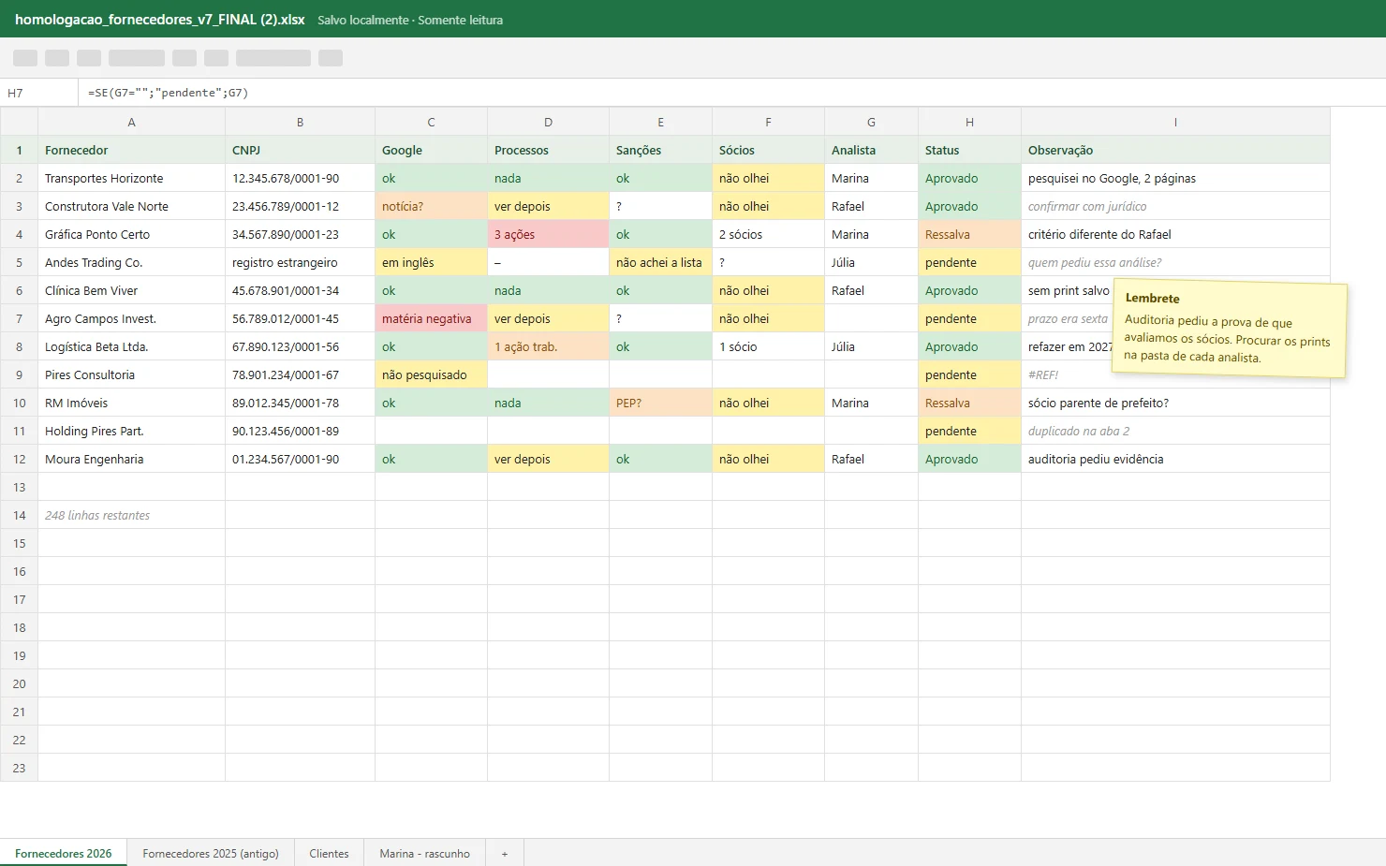
Task: Select the '2 sócios' cell
Action: 768,234
